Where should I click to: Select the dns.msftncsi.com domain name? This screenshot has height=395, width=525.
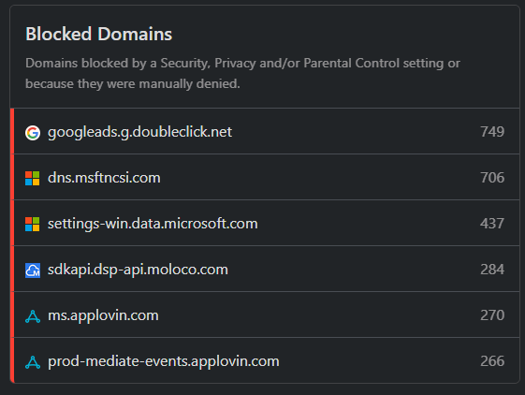[104, 178]
